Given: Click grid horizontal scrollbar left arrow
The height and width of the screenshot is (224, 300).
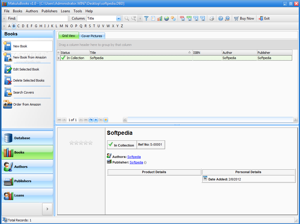Looking at the screenshot, I should [x=125, y=120].
